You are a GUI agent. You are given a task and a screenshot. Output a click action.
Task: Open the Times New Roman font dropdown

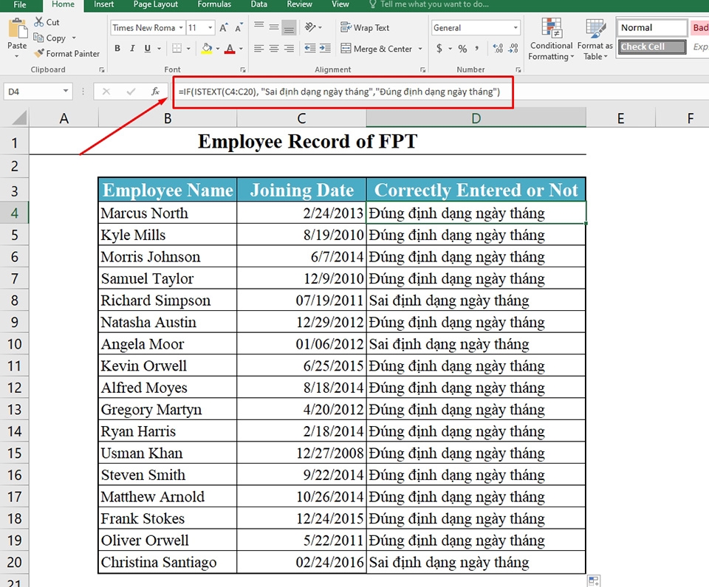point(182,27)
